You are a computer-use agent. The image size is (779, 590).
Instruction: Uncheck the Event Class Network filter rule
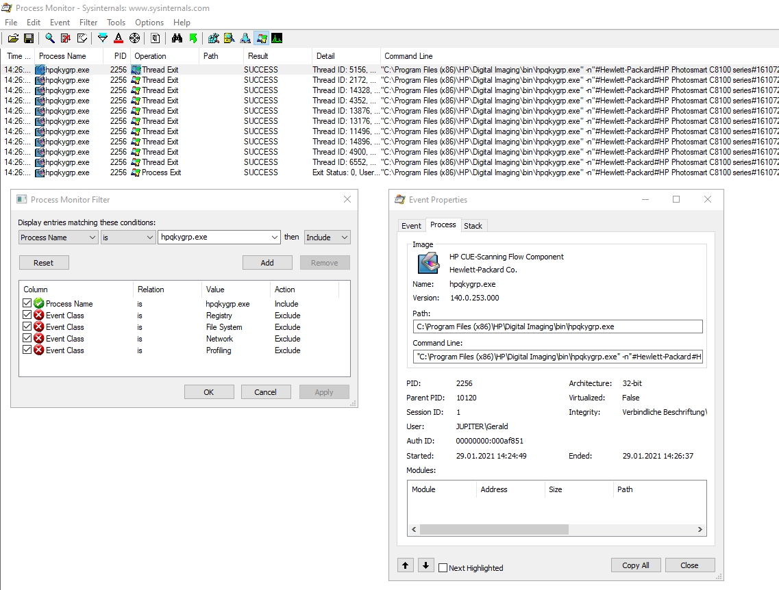(27, 338)
